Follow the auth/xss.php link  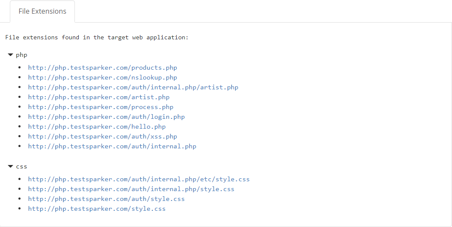[102, 136]
